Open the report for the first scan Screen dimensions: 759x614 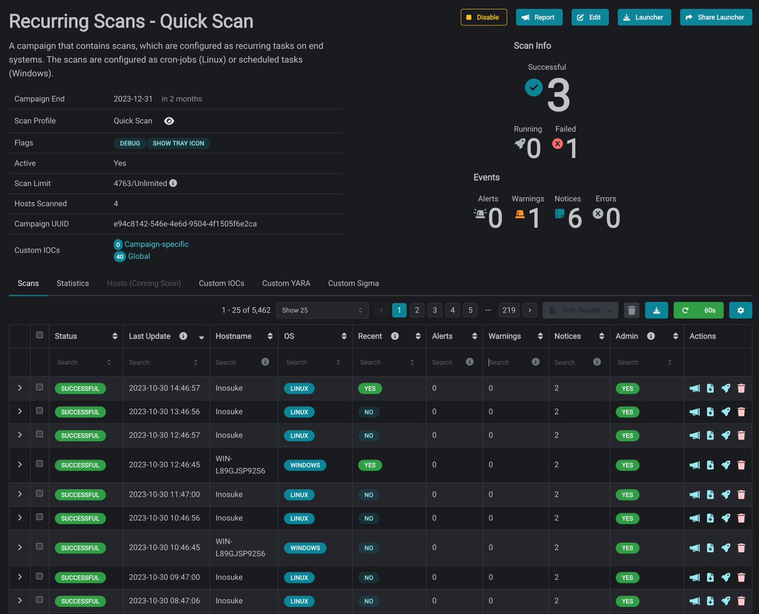[x=694, y=388]
